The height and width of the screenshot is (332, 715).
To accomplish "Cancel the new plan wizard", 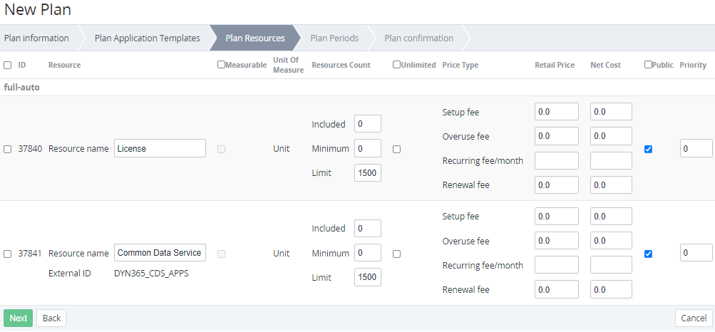I will 693,318.
